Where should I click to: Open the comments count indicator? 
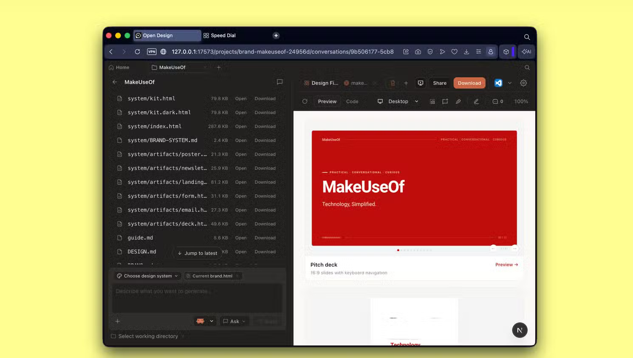498,101
